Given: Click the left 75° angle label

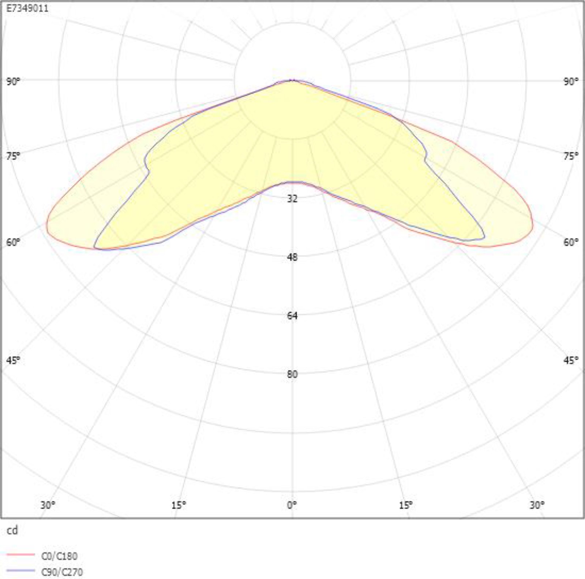Looking at the screenshot, I should pyautogui.click(x=13, y=156).
